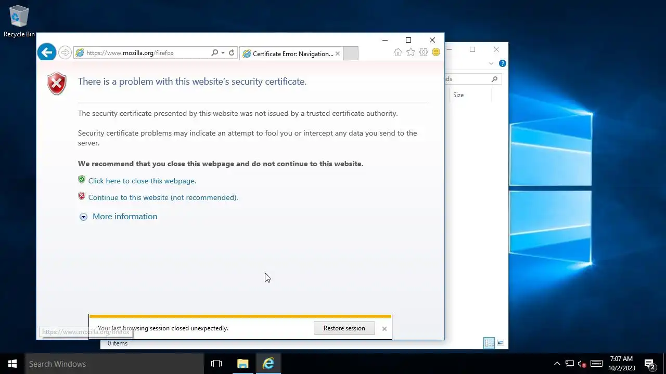Open a new blank tab
666x374 pixels.
point(351,54)
